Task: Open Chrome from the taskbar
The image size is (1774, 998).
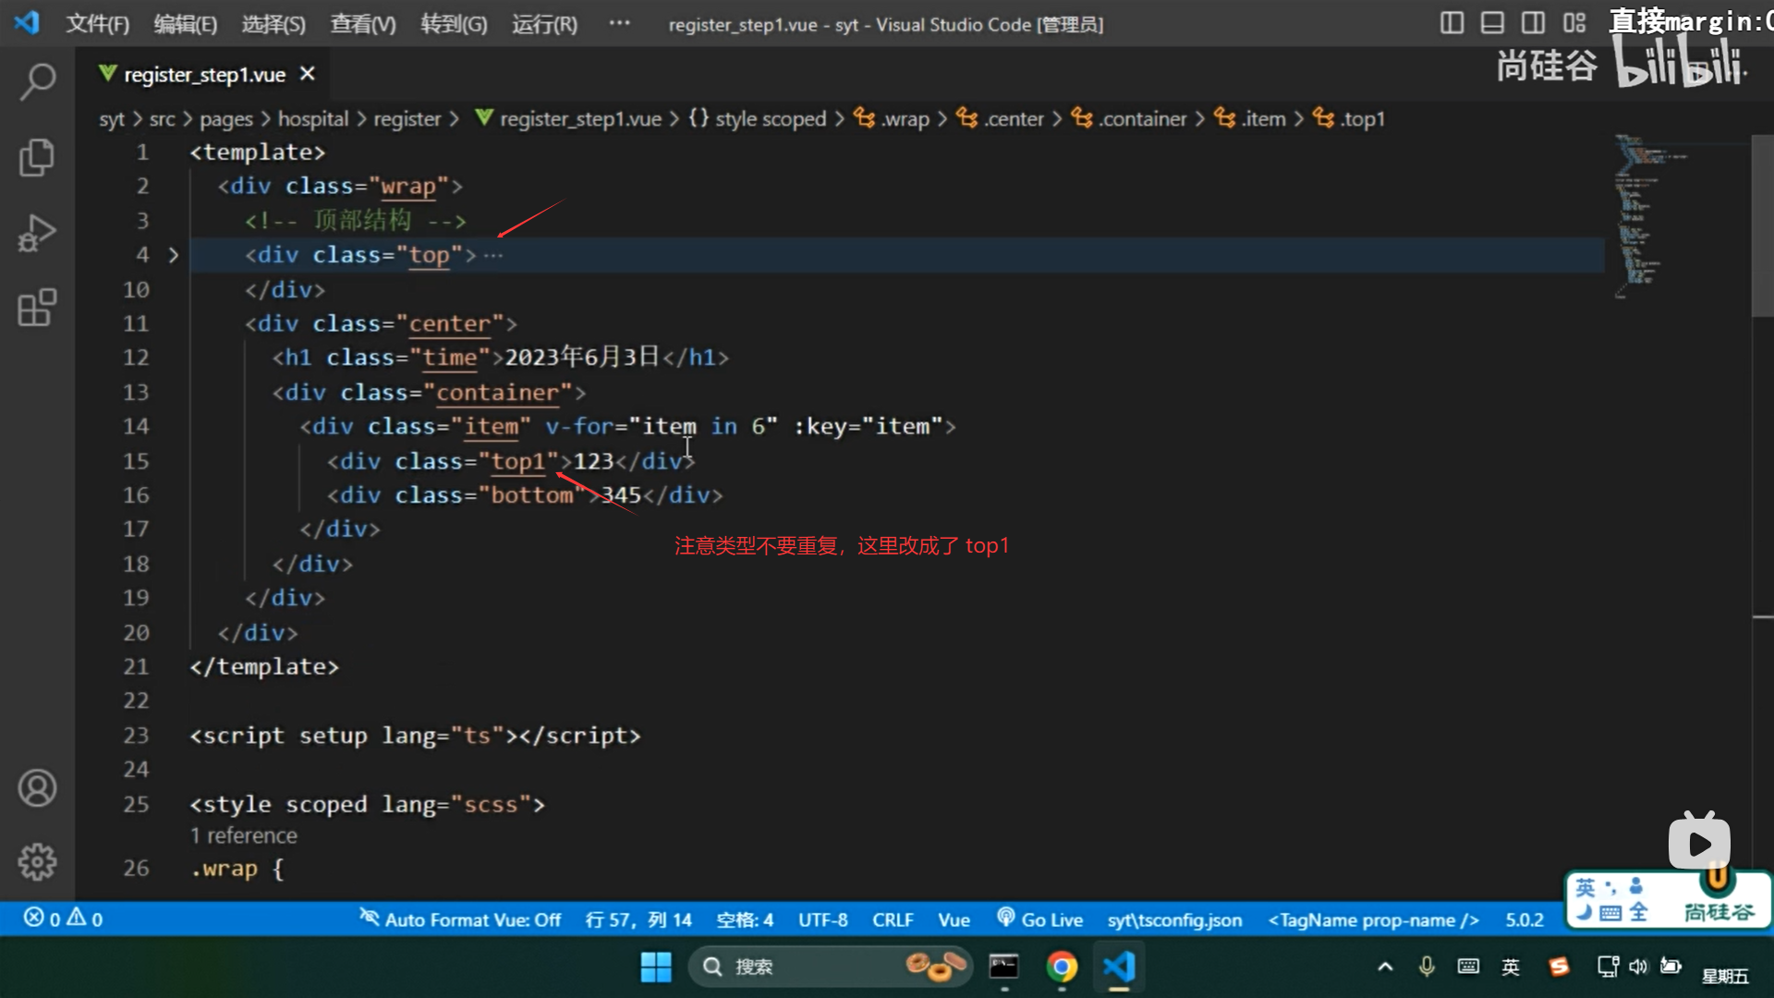Action: 1062,967
